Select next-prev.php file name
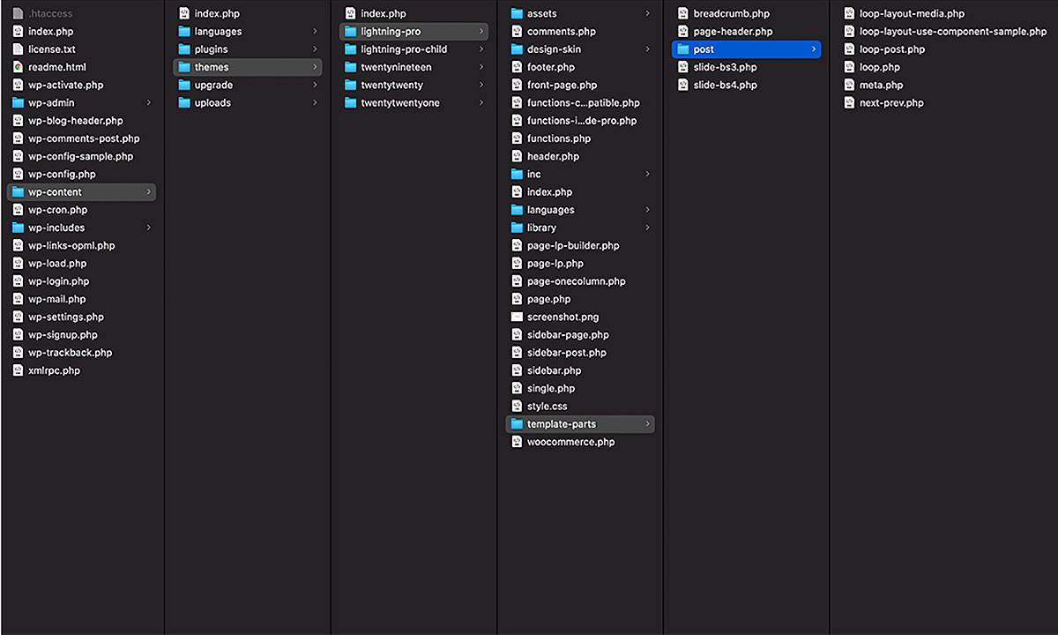The image size is (1058, 635). [891, 103]
